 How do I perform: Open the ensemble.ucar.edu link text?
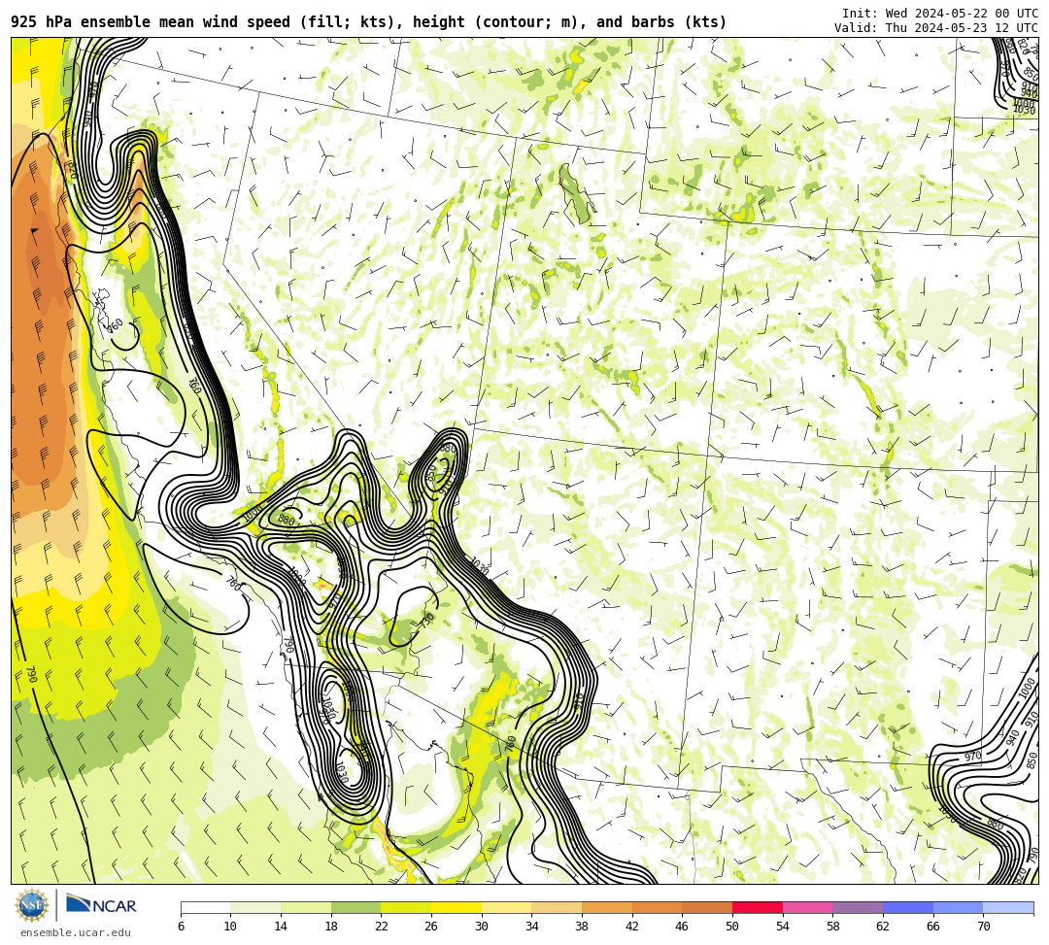coord(76,932)
